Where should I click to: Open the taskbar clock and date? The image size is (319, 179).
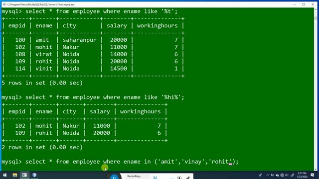point(302,175)
